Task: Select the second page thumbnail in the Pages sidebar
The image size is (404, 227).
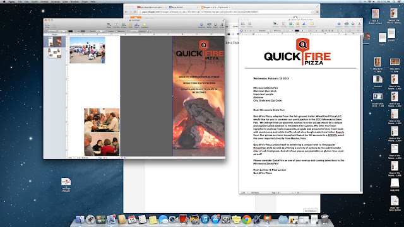Action: [x=55, y=53]
